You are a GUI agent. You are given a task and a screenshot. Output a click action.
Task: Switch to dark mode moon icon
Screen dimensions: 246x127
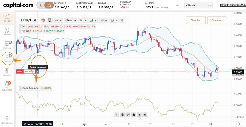click(x=41, y=5)
